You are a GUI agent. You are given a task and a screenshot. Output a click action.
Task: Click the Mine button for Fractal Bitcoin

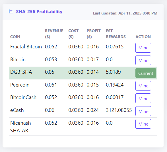(143, 48)
